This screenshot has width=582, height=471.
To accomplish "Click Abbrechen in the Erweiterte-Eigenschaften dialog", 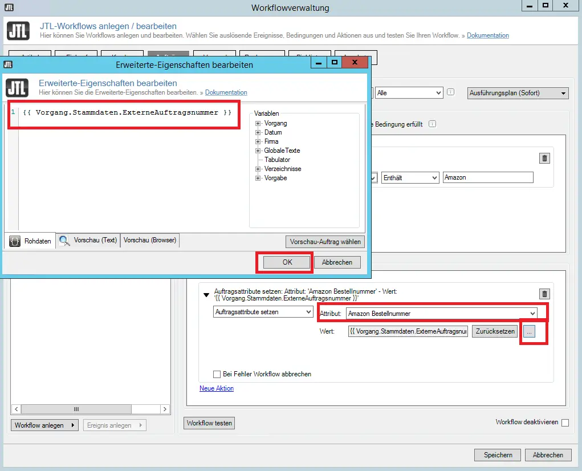I will [337, 262].
